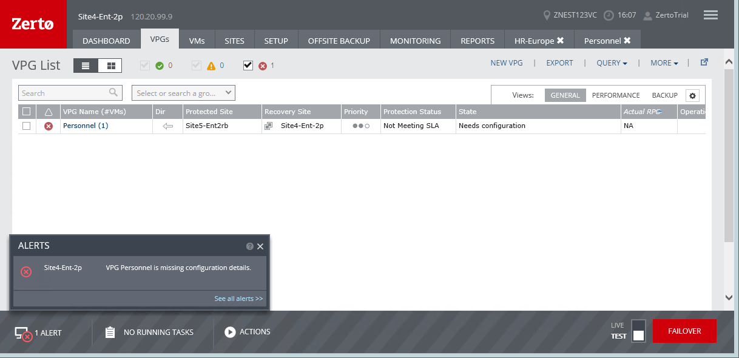Image resolution: width=739 pixels, height=358 pixels.
Task: Click the running tasks clipboard icon
Action: coord(110,332)
